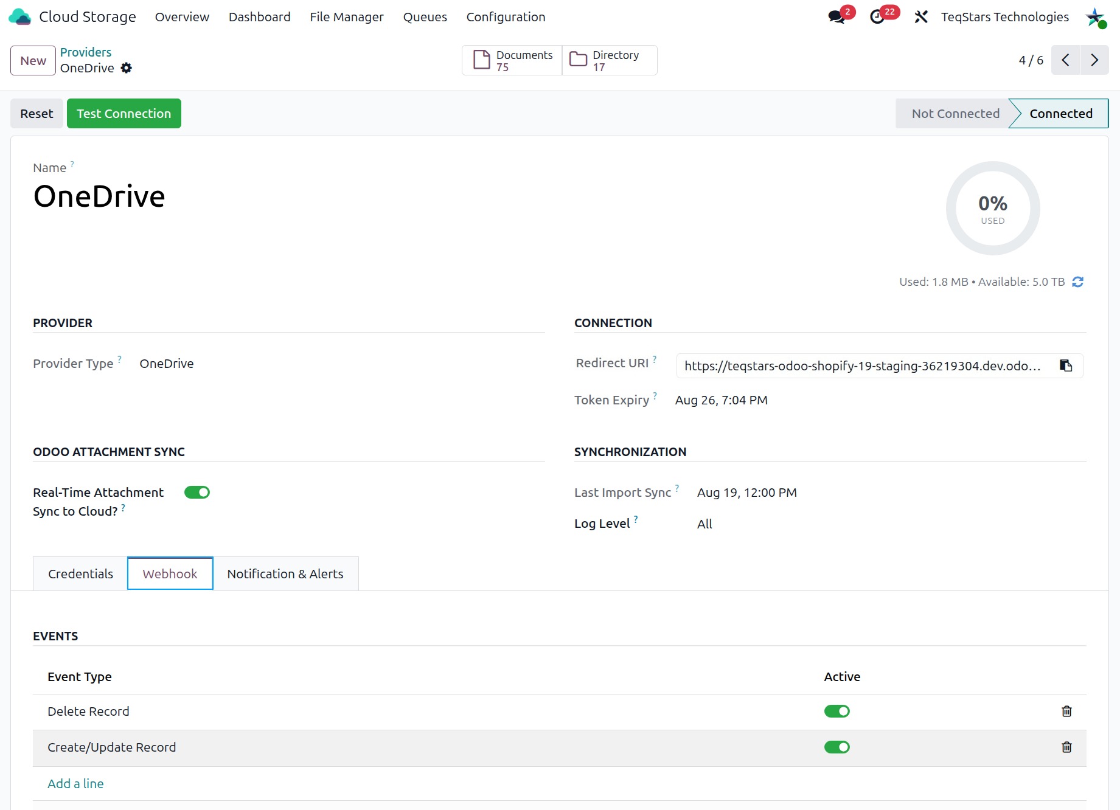Toggle Active for Delete Record event

[837, 711]
